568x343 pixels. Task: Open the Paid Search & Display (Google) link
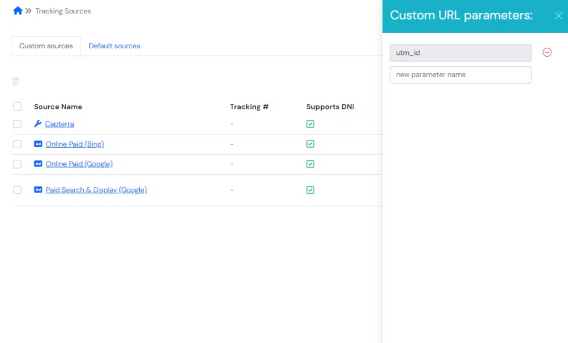[x=97, y=190]
